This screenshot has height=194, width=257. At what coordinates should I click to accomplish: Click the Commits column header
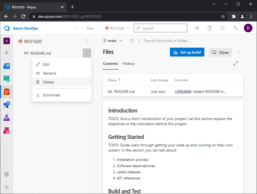(181, 80)
